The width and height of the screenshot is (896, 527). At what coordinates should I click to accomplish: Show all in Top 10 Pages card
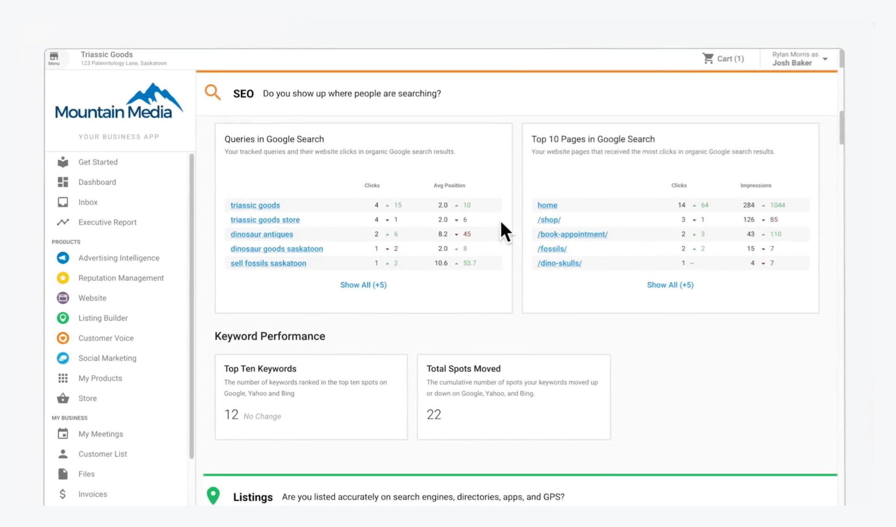(x=670, y=285)
